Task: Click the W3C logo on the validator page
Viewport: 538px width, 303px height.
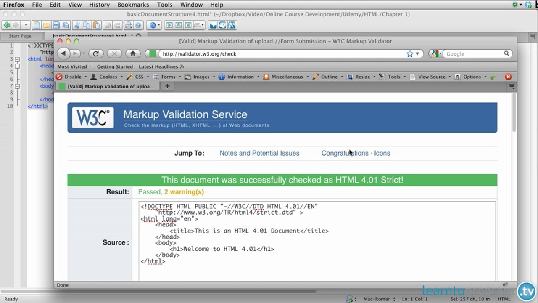Action: 92,117
